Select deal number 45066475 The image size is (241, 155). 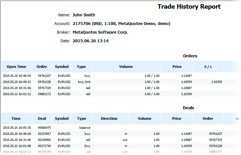(x=44, y=128)
